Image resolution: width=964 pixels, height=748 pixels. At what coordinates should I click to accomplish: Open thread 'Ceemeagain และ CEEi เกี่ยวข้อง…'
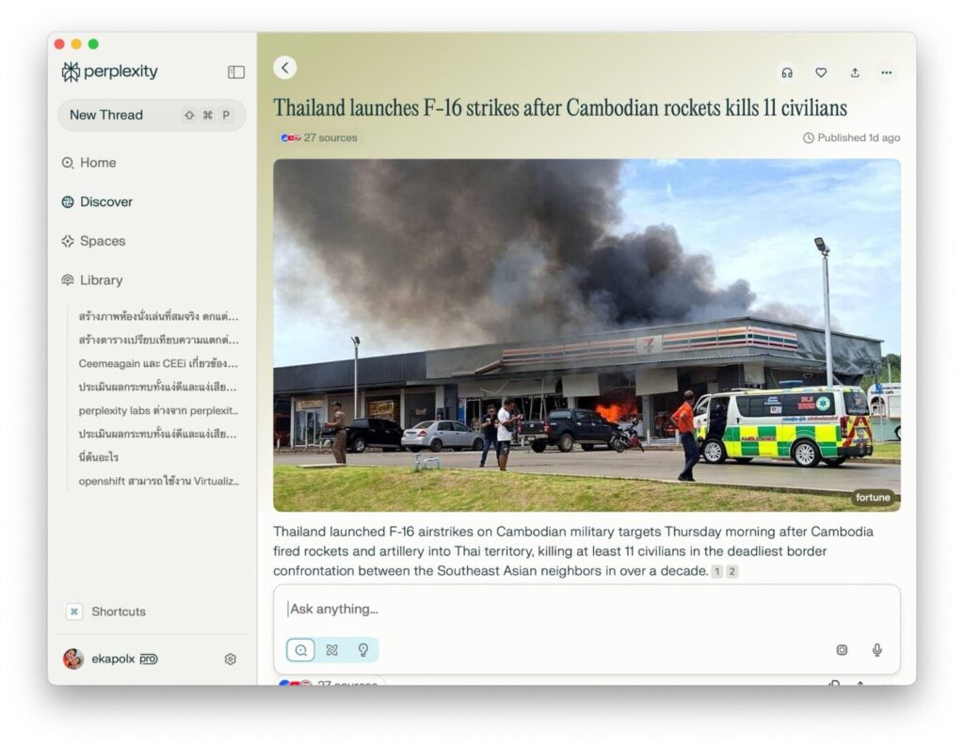(x=157, y=363)
